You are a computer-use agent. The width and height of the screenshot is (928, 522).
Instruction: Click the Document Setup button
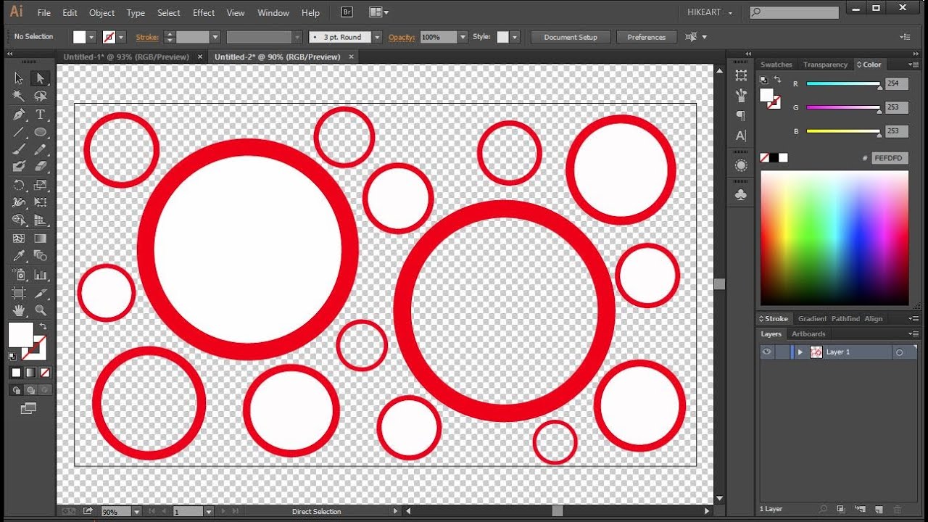(571, 37)
